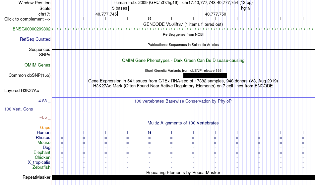Select the 'Layered H3K27Ac' label
This screenshot has width=315, height=185.
22,91
